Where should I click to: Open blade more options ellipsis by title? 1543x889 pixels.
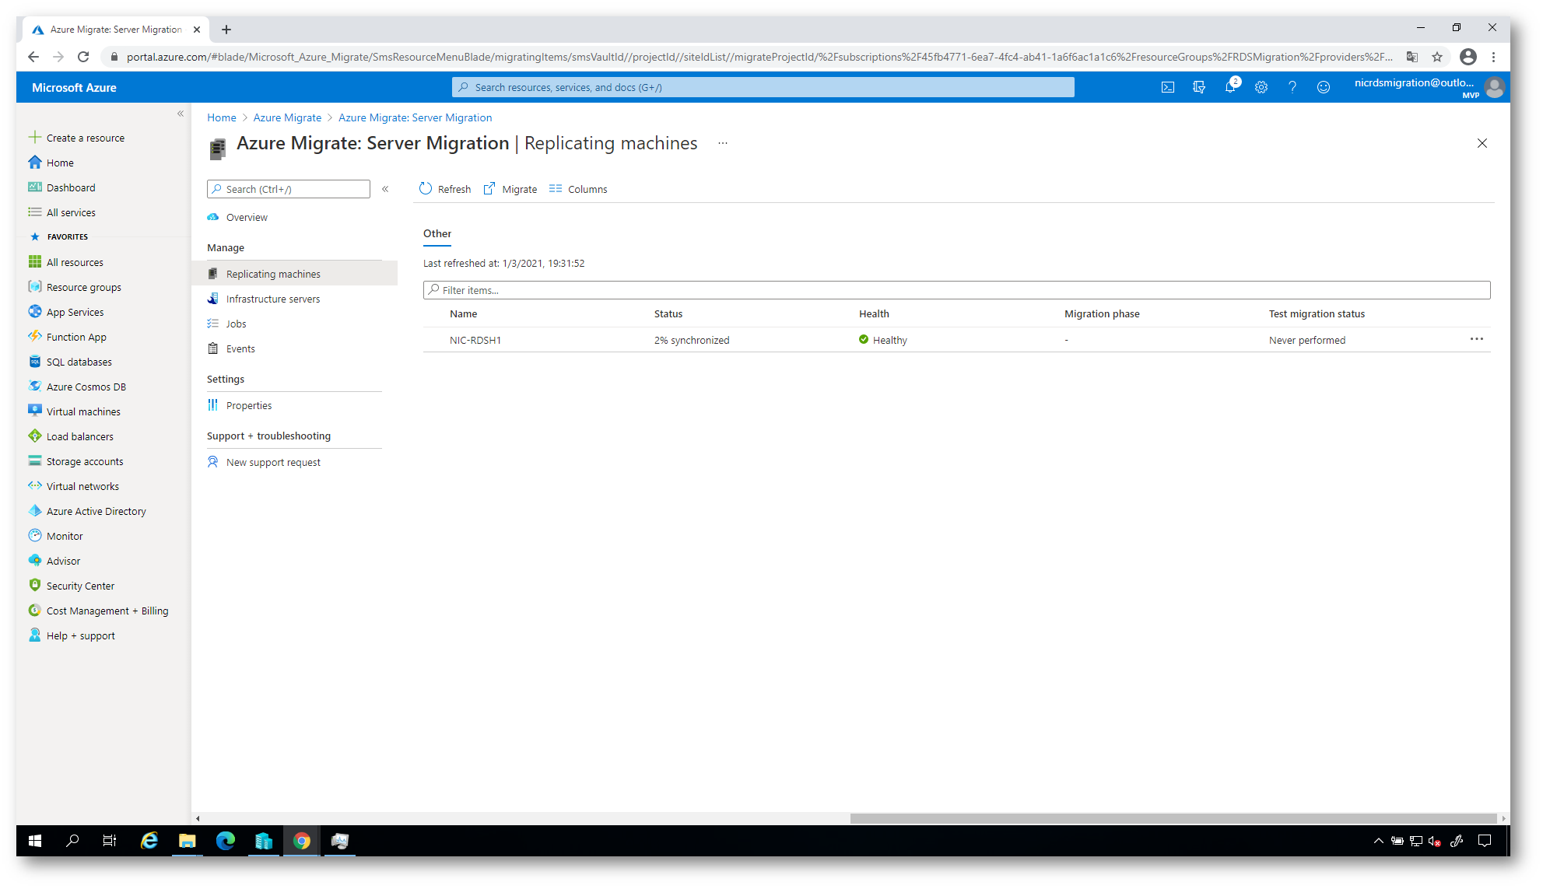click(x=723, y=143)
